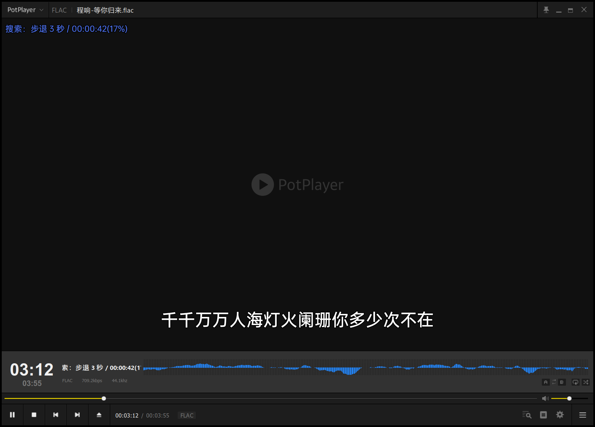Adjust the volume slider
This screenshot has height=427, width=595.
[x=569, y=398]
